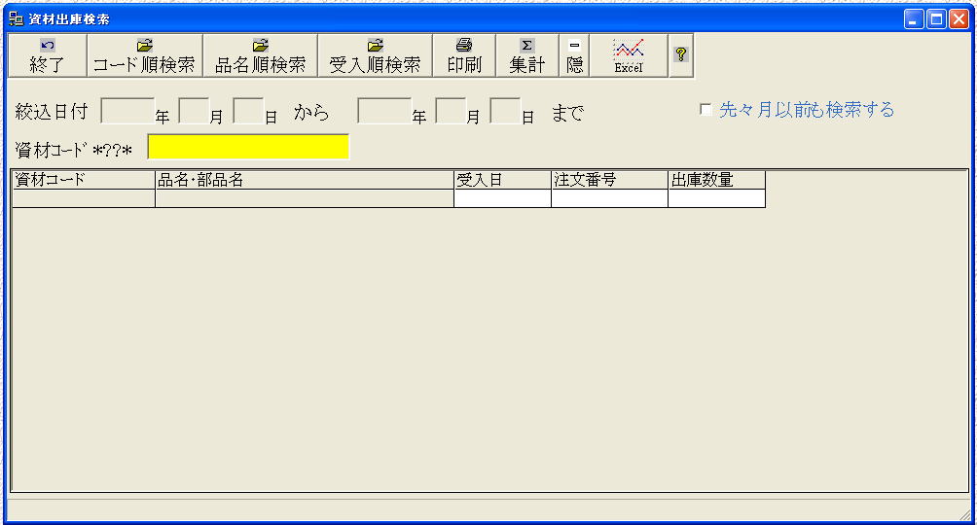The image size is (977, 525).
Task: Minimize the 資材出庫検索 window
Action: (914, 19)
